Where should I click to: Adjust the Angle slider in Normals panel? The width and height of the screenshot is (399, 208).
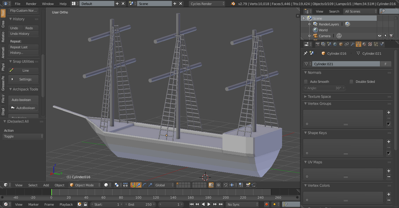pos(324,88)
